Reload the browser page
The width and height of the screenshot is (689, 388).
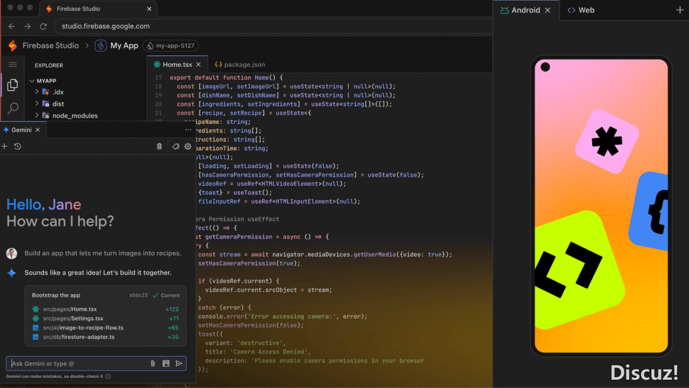point(43,26)
